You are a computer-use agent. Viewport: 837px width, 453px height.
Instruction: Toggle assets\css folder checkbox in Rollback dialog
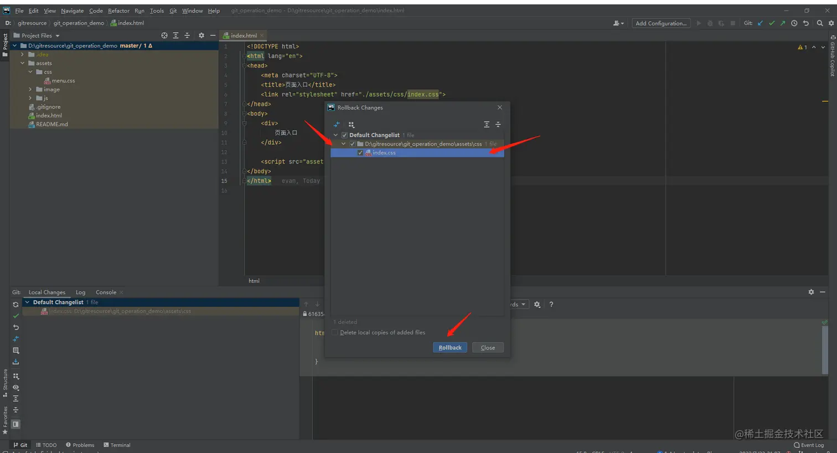click(x=352, y=144)
